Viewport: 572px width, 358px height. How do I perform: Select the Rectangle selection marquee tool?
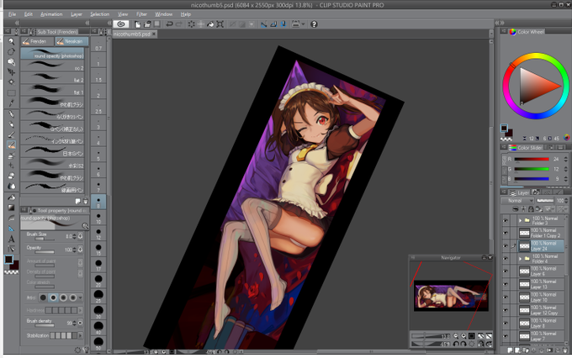tap(11, 93)
